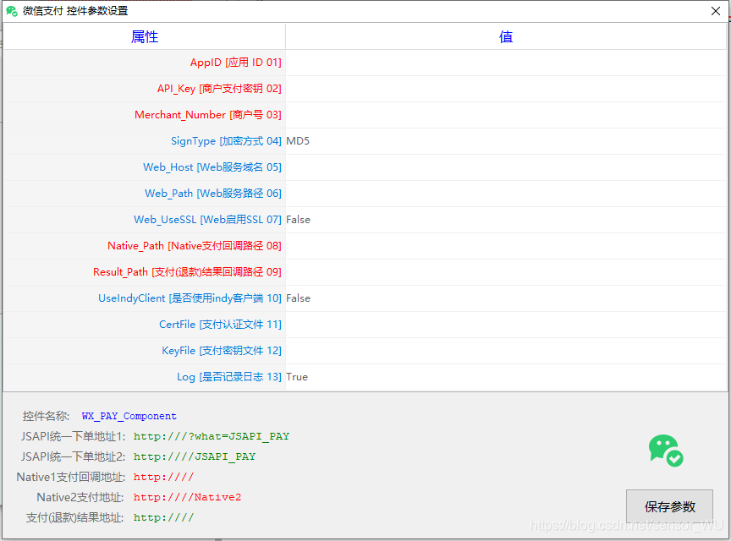Click the AppID value field

[x=506, y=63]
